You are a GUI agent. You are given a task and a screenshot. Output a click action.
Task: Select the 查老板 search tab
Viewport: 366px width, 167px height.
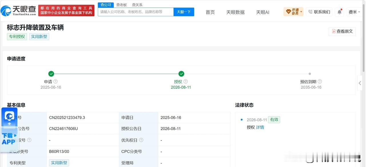click(122, 5)
